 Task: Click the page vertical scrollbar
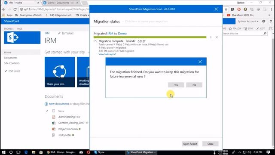coord(274,90)
